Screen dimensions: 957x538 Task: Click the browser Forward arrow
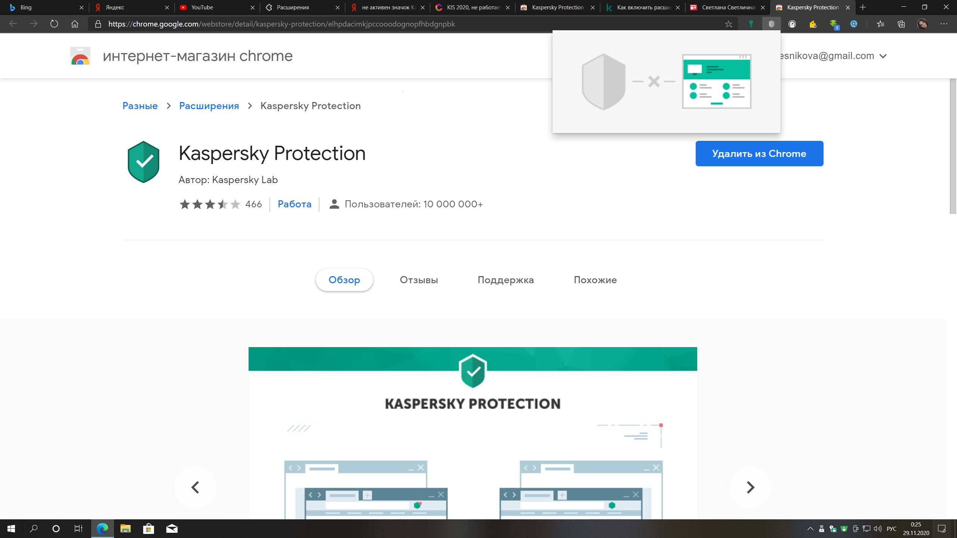(x=34, y=24)
